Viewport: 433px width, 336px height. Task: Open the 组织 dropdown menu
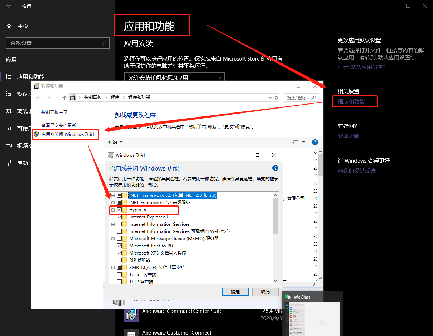(x=115, y=142)
